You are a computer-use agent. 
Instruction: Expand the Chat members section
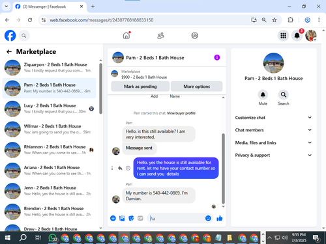click(273, 130)
